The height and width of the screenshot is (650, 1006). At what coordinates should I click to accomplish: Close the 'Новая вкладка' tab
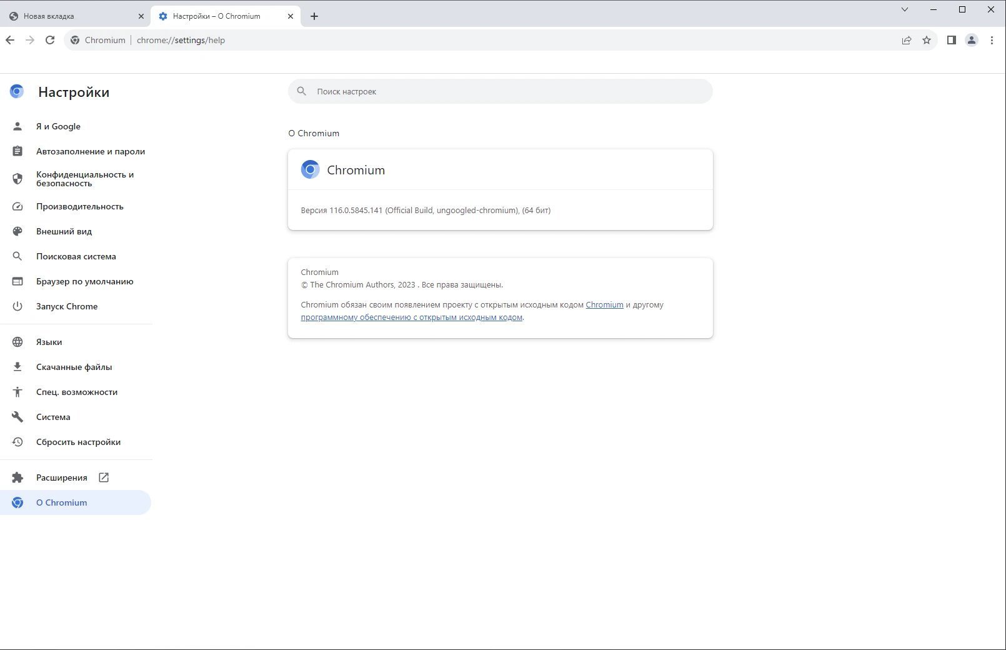point(141,16)
